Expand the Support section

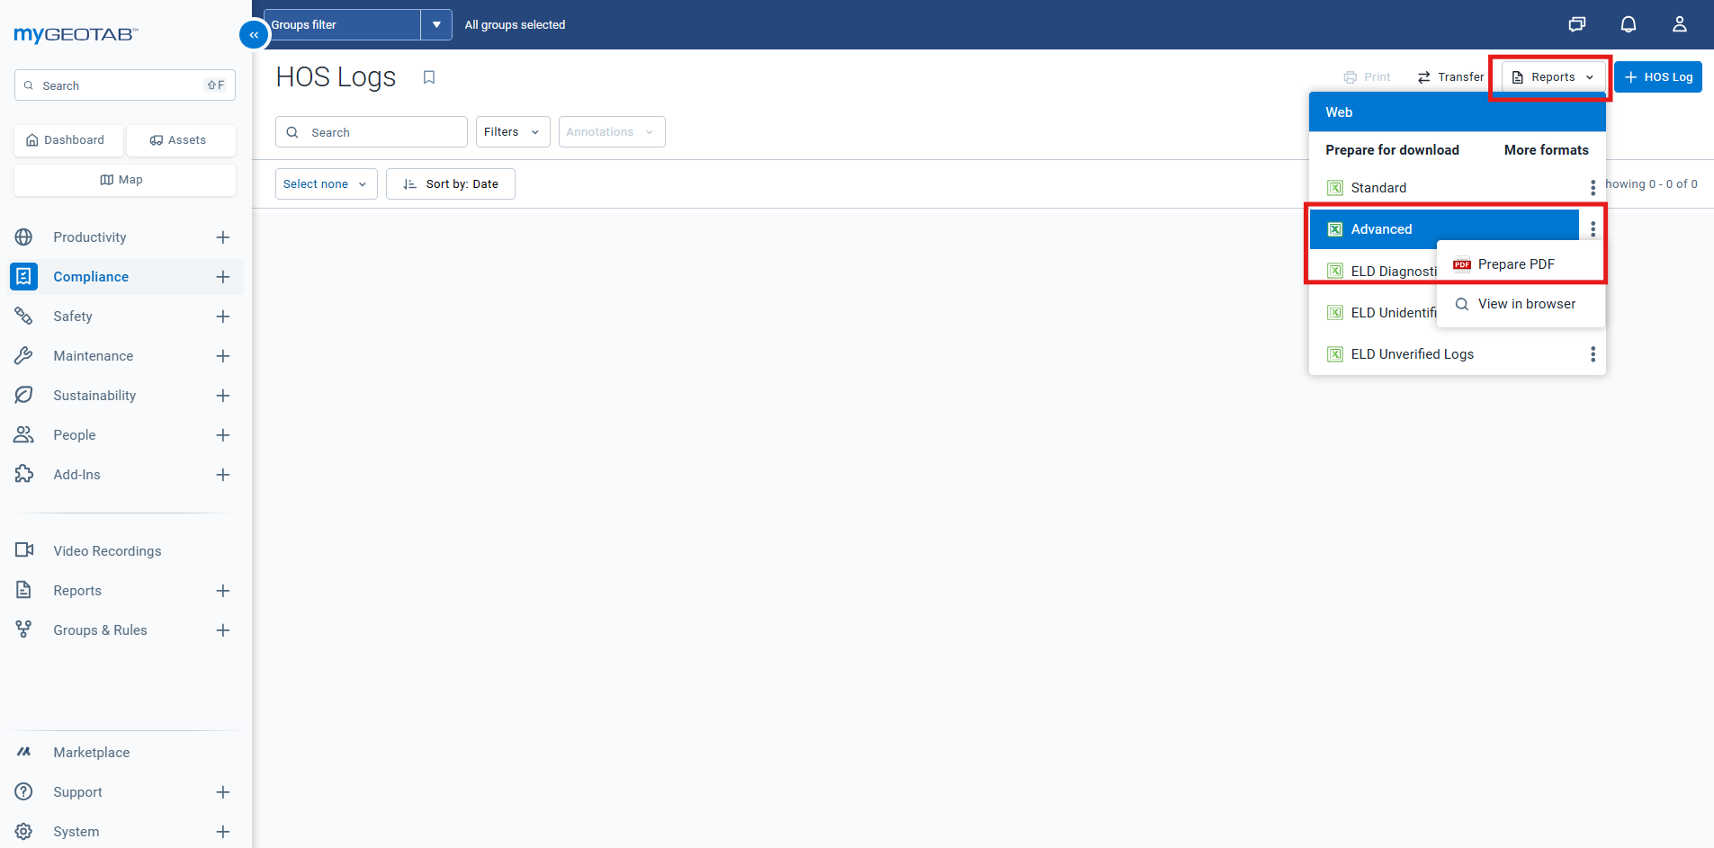click(x=223, y=792)
